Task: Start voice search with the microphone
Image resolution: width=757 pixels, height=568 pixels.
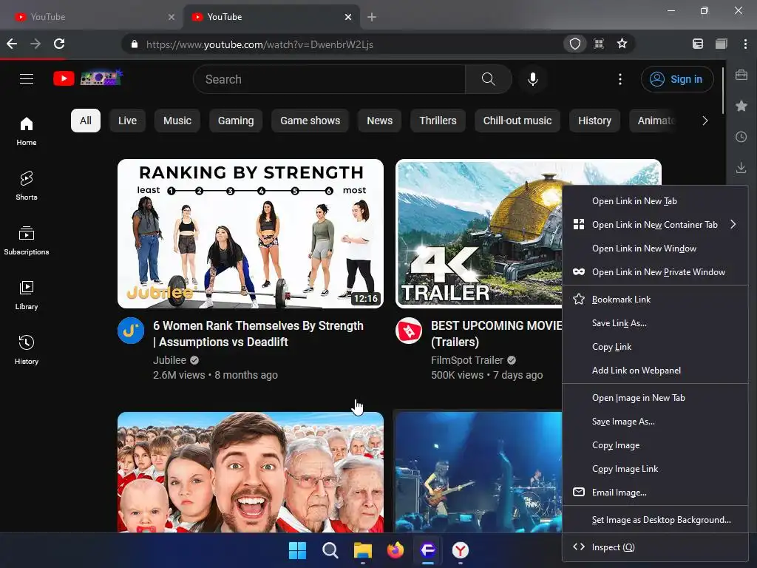Action: [x=532, y=79]
